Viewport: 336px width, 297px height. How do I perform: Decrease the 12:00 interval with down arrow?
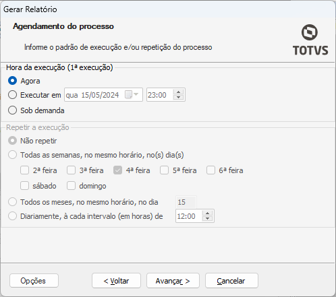[208, 219]
